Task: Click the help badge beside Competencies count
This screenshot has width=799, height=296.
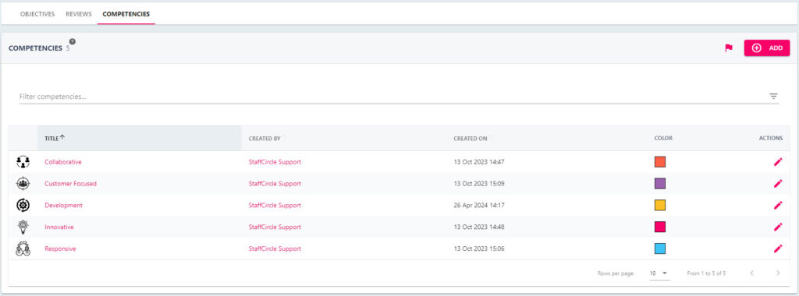Action: pos(73,42)
